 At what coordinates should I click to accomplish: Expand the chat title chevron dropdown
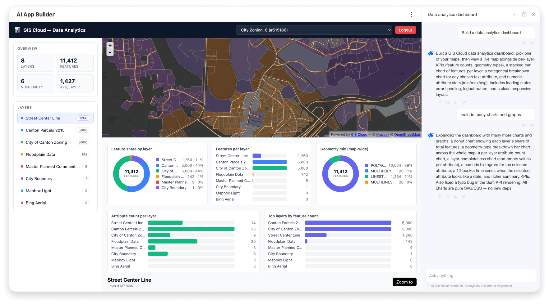tap(514, 15)
